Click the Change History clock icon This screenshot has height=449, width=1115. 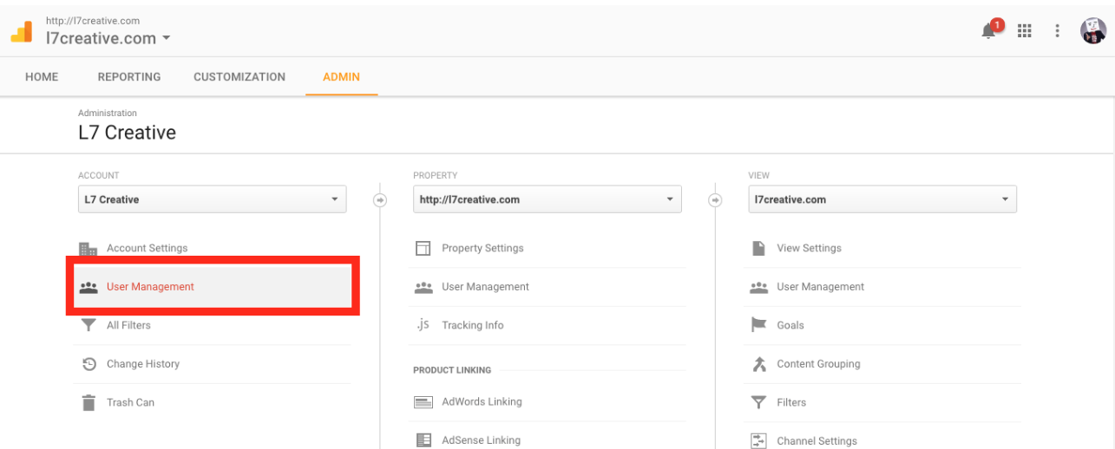pos(89,364)
